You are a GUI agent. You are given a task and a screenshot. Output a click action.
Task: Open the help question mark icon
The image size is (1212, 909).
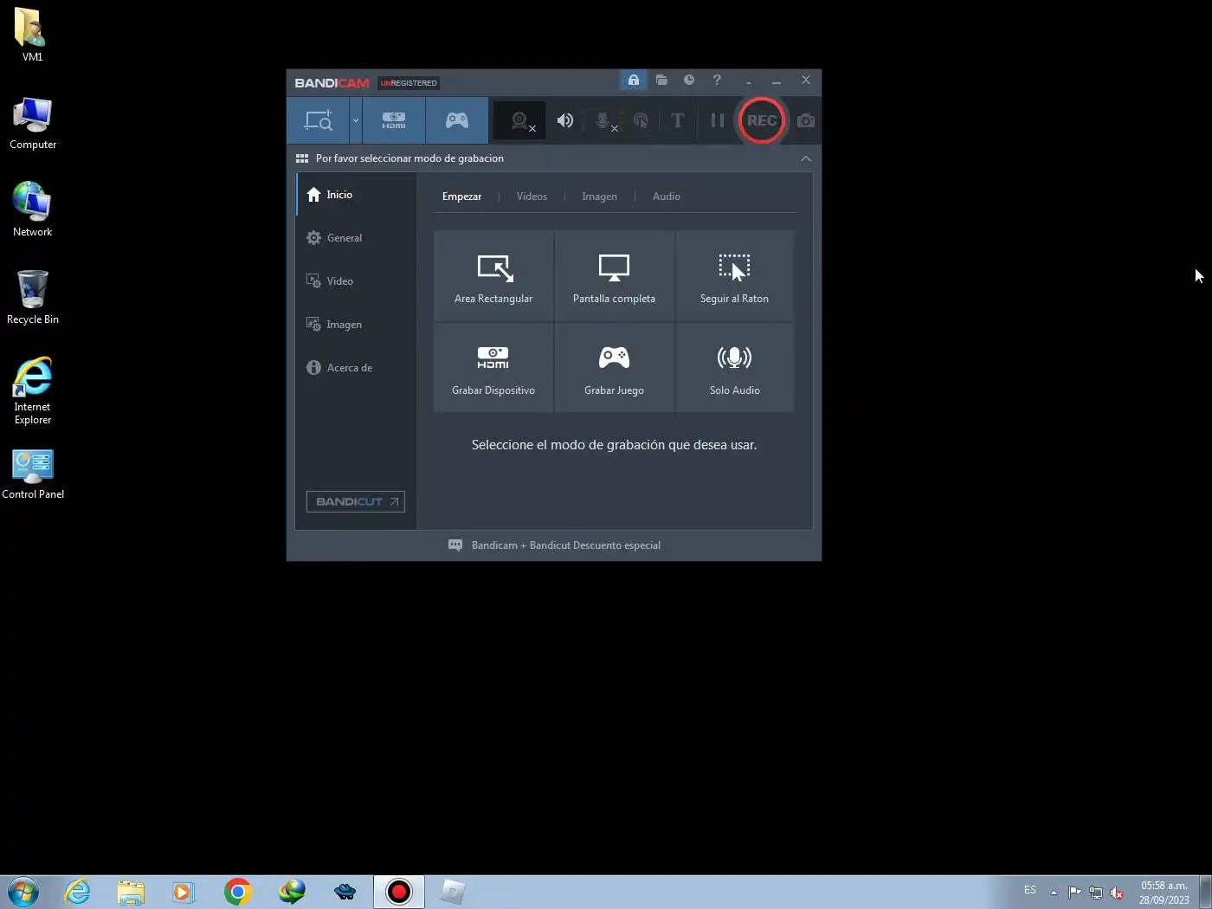tap(717, 80)
